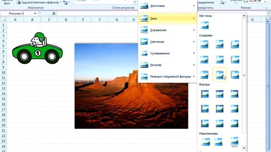
Task: Open the rotate dropdown in Упорядочить group
Action: 223,3
